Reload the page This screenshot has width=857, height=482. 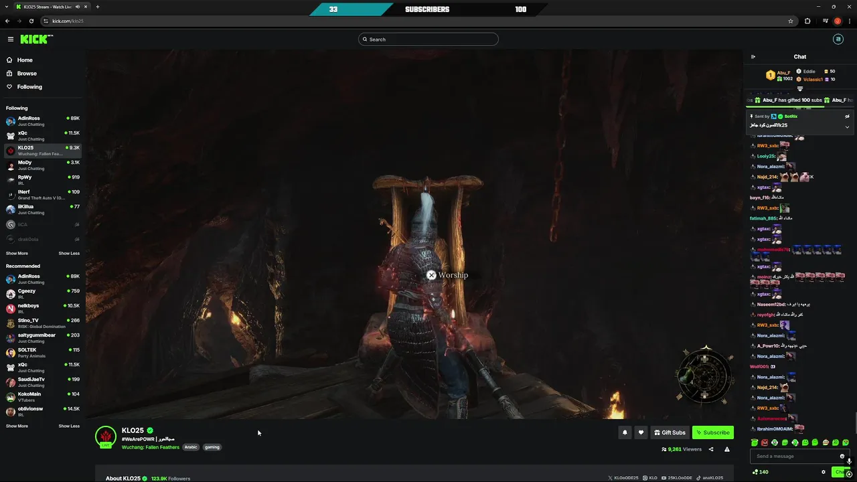click(x=31, y=21)
